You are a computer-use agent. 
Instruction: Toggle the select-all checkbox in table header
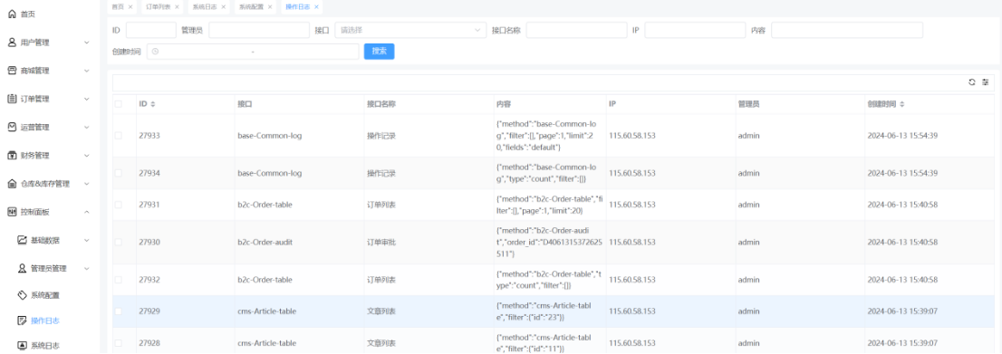click(118, 103)
